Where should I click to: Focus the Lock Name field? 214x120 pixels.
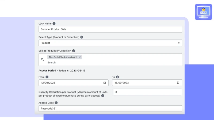[x=110, y=29]
